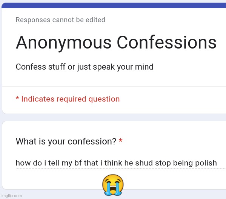
Task: Click the red asterisk beside the confession question
Action: point(120,140)
